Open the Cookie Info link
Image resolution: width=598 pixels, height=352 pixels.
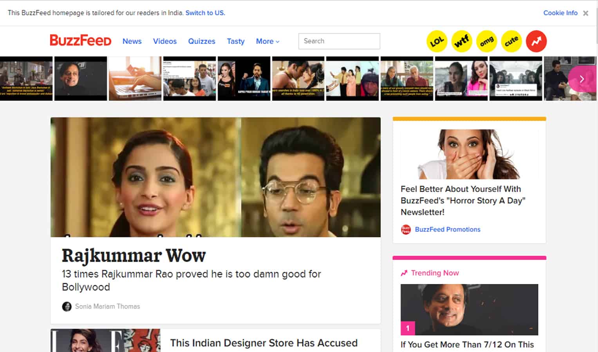560,13
